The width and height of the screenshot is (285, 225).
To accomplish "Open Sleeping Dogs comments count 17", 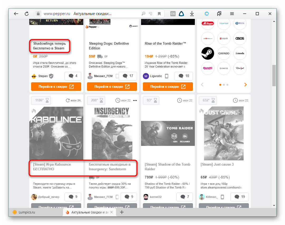I will (x=128, y=76).
